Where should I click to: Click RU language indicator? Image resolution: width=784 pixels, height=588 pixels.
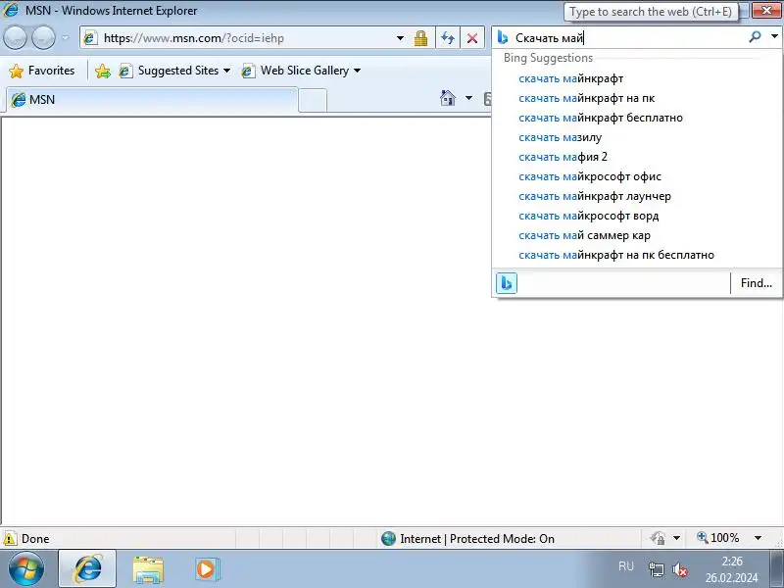[x=626, y=566]
